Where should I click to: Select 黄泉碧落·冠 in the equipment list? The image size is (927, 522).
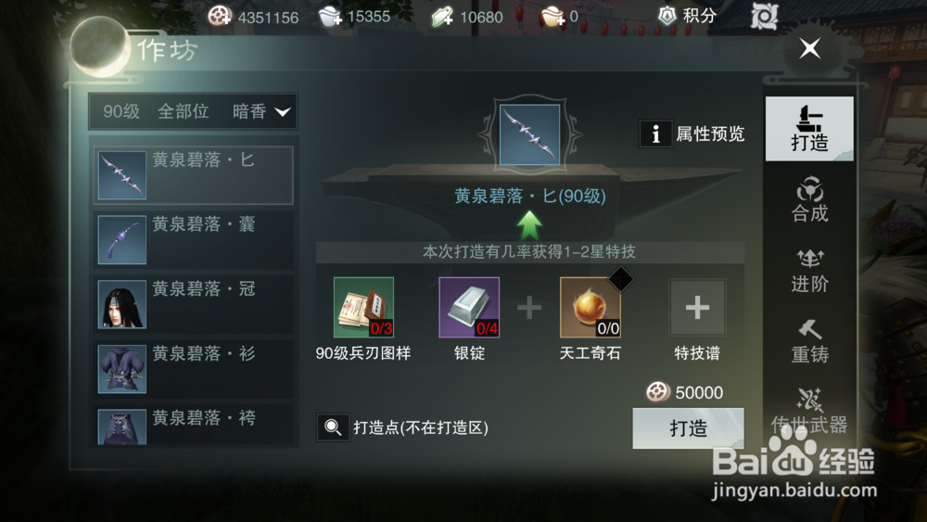pos(194,304)
